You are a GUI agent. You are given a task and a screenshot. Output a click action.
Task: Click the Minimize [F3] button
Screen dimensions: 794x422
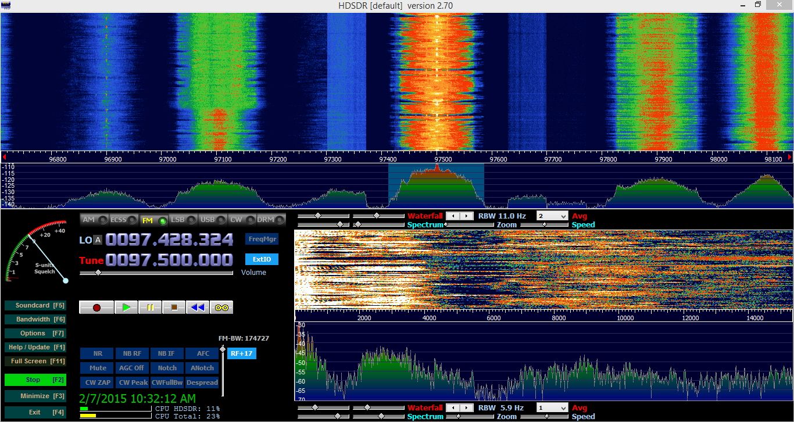pyautogui.click(x=35, y=396)
